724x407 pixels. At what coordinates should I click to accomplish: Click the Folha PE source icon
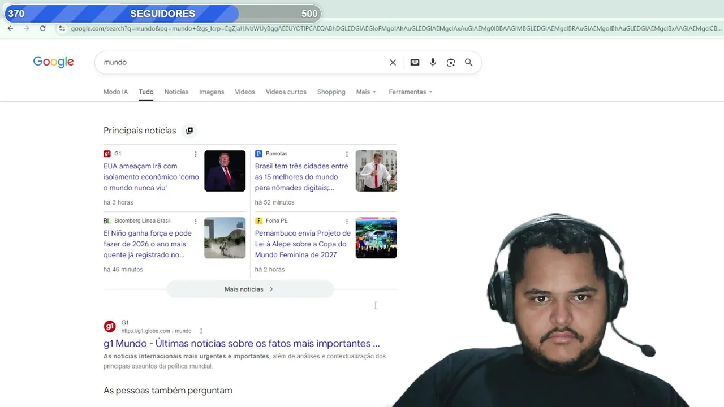[x=258, y=220]
